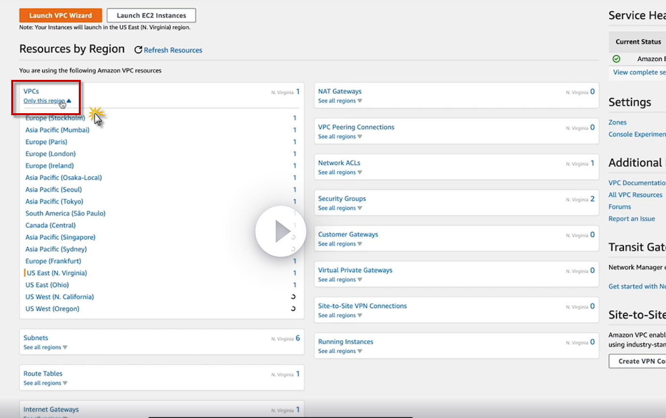Open the Internet Gateways resource link

[x=51, y=409]
